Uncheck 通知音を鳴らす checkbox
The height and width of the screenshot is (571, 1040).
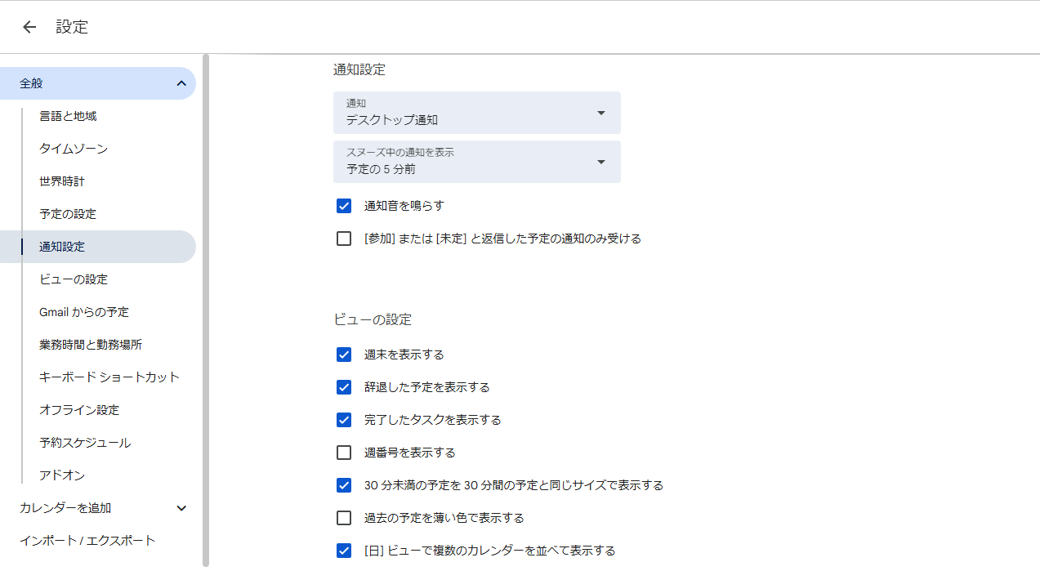(344, 206)
